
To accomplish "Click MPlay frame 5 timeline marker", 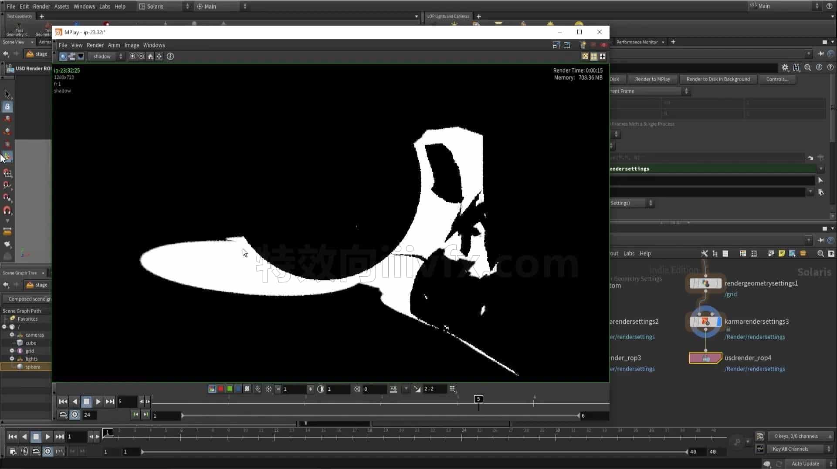I will click(x=478, y=399).
